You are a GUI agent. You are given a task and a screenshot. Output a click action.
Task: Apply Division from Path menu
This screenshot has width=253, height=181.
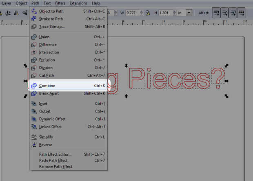coord(68,68)
